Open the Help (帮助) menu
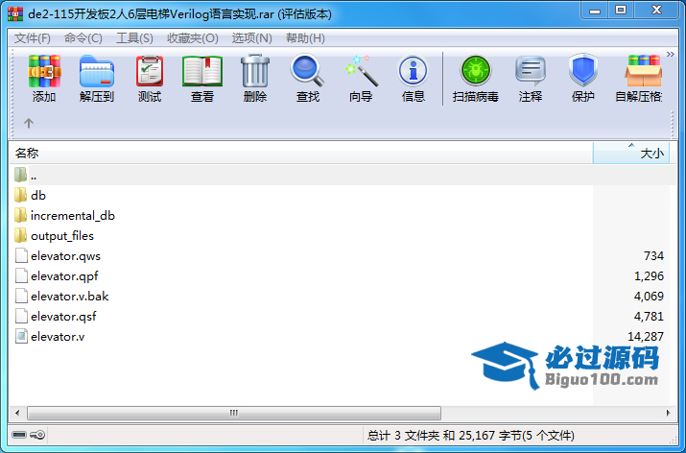Viewport: 686px width, 453px height. pyautogui.click(x=305, y=38)
